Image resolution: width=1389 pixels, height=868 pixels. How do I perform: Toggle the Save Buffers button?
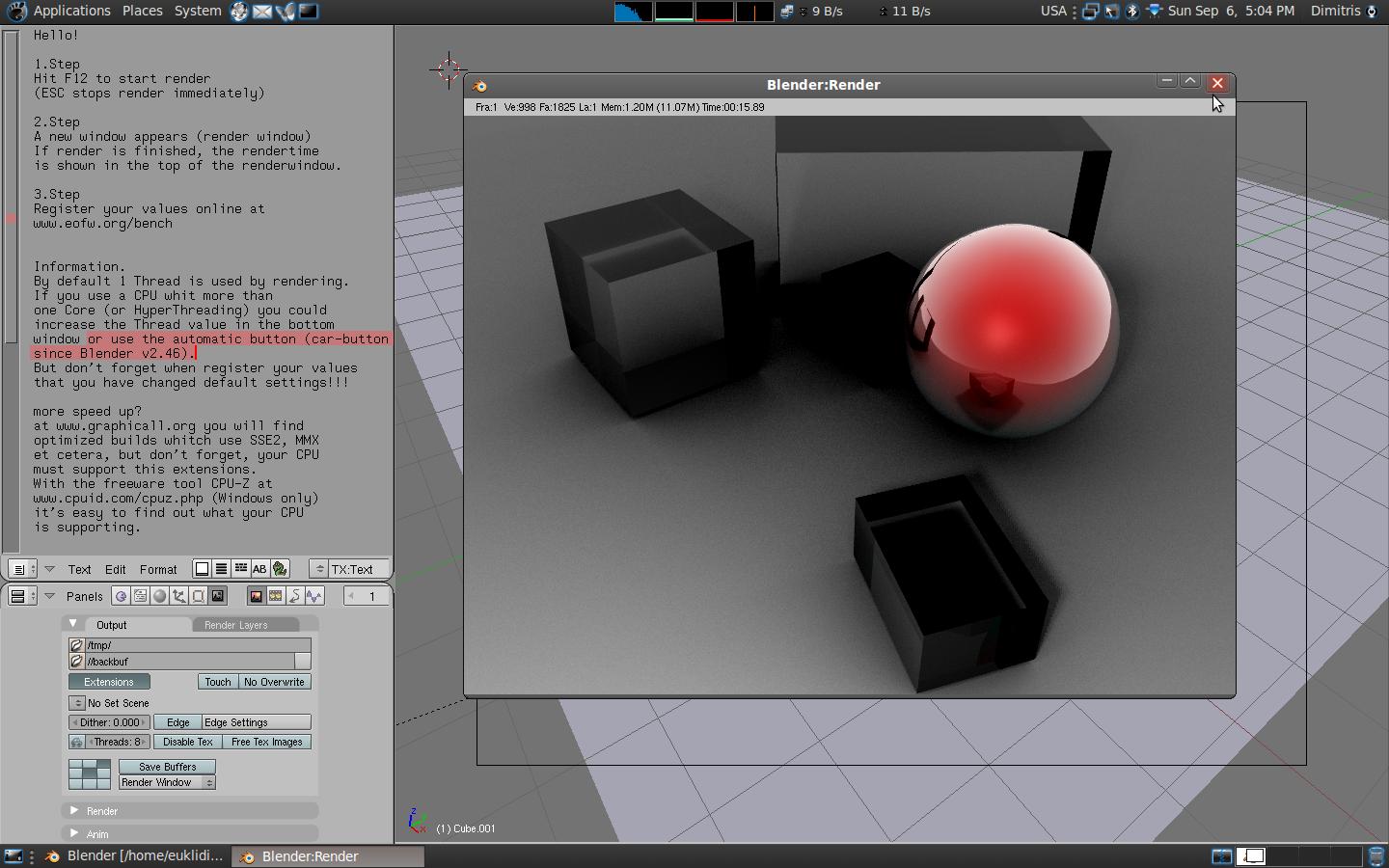tap(167, 767)
